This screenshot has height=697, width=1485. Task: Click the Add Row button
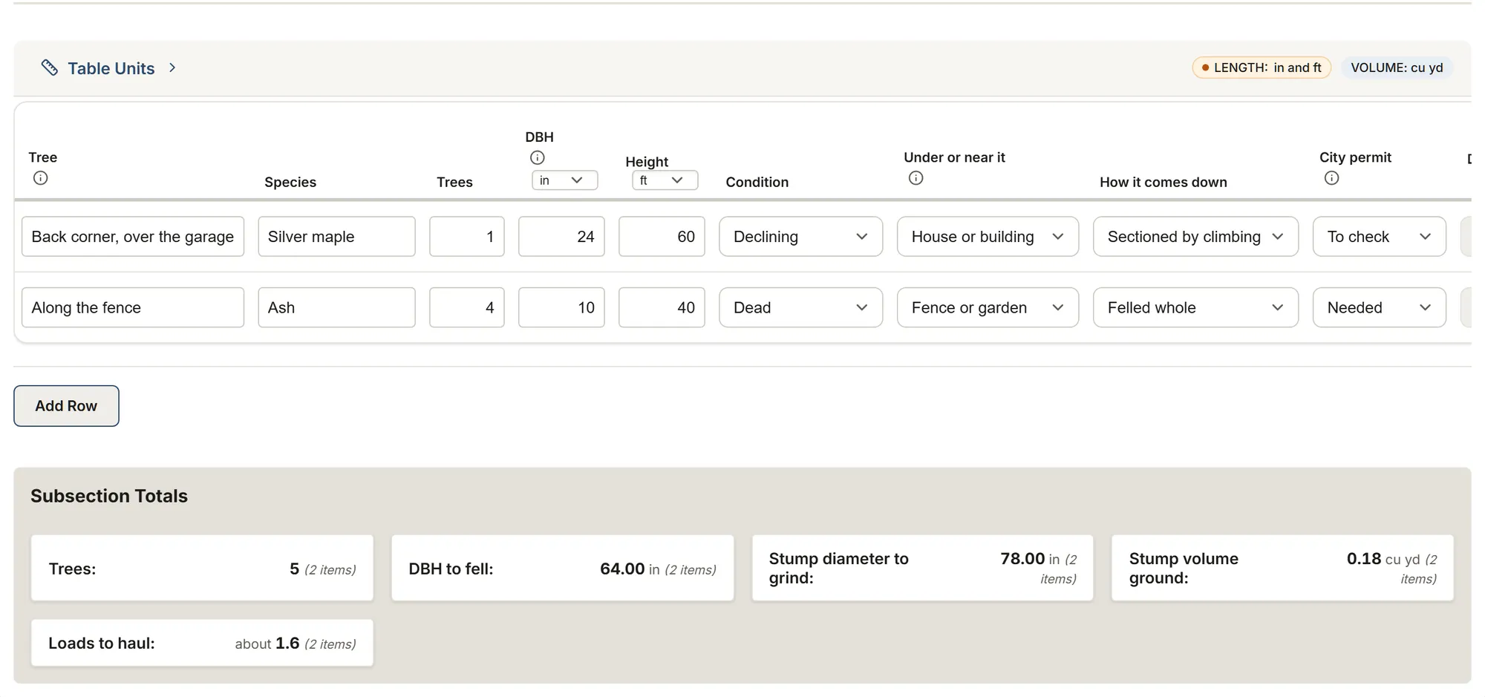coord(66,406)
